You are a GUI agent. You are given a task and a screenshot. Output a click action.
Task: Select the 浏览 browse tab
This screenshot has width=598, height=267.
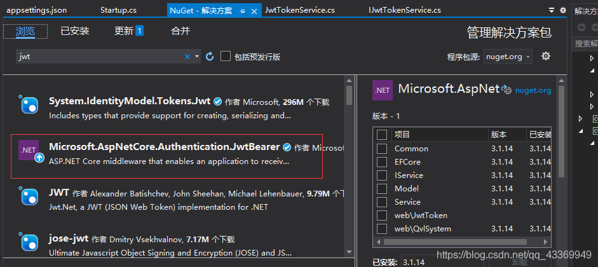[25, 31]
